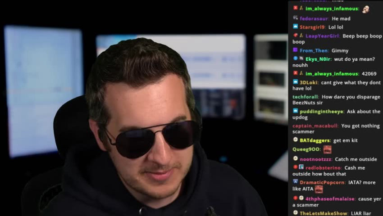Viewport: 383px width, 216px height.
Task: Click the red badge on the 42069 message
Action: tap(295, 73)
